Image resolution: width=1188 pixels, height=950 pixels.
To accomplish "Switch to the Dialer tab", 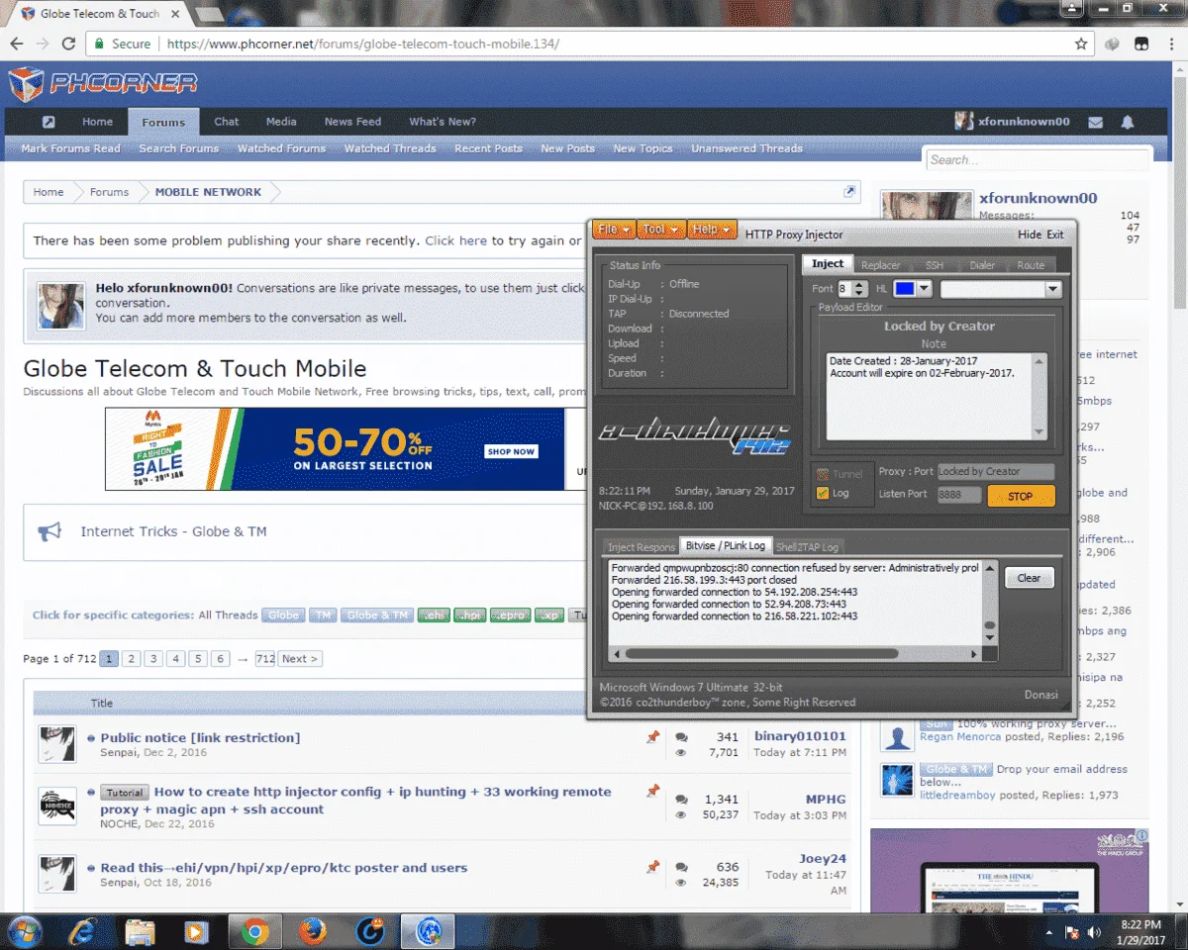I will [982, 265].
